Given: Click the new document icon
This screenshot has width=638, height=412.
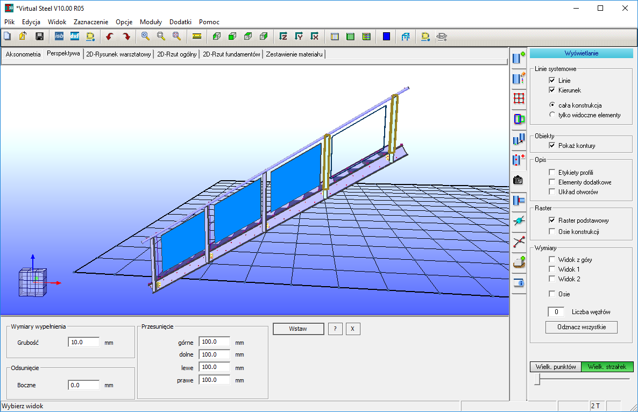Looking at the screenshot, I should tap(8, 37).
